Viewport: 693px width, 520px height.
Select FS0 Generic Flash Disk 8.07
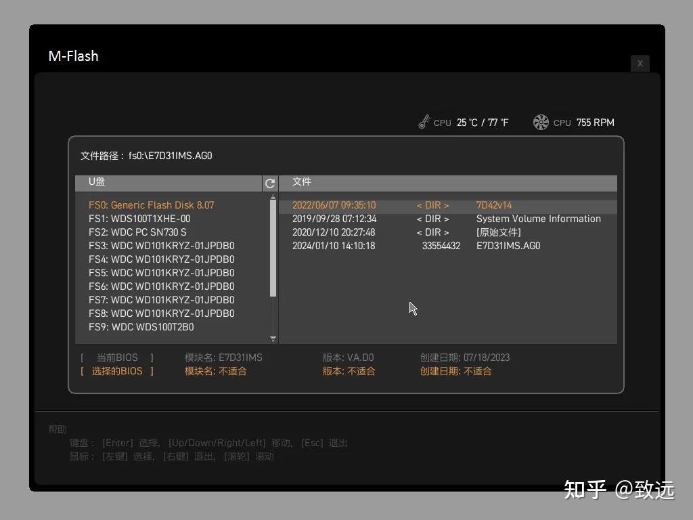tap(152, 204)
